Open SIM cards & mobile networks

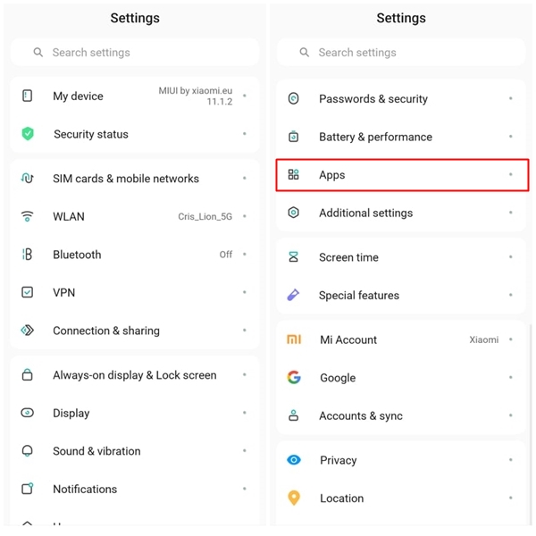click(x=135, y=179)
